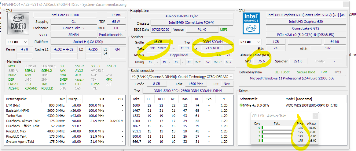Click the AVX2 feature flag
Screen dimensions: 356x151
coord(79,71)
